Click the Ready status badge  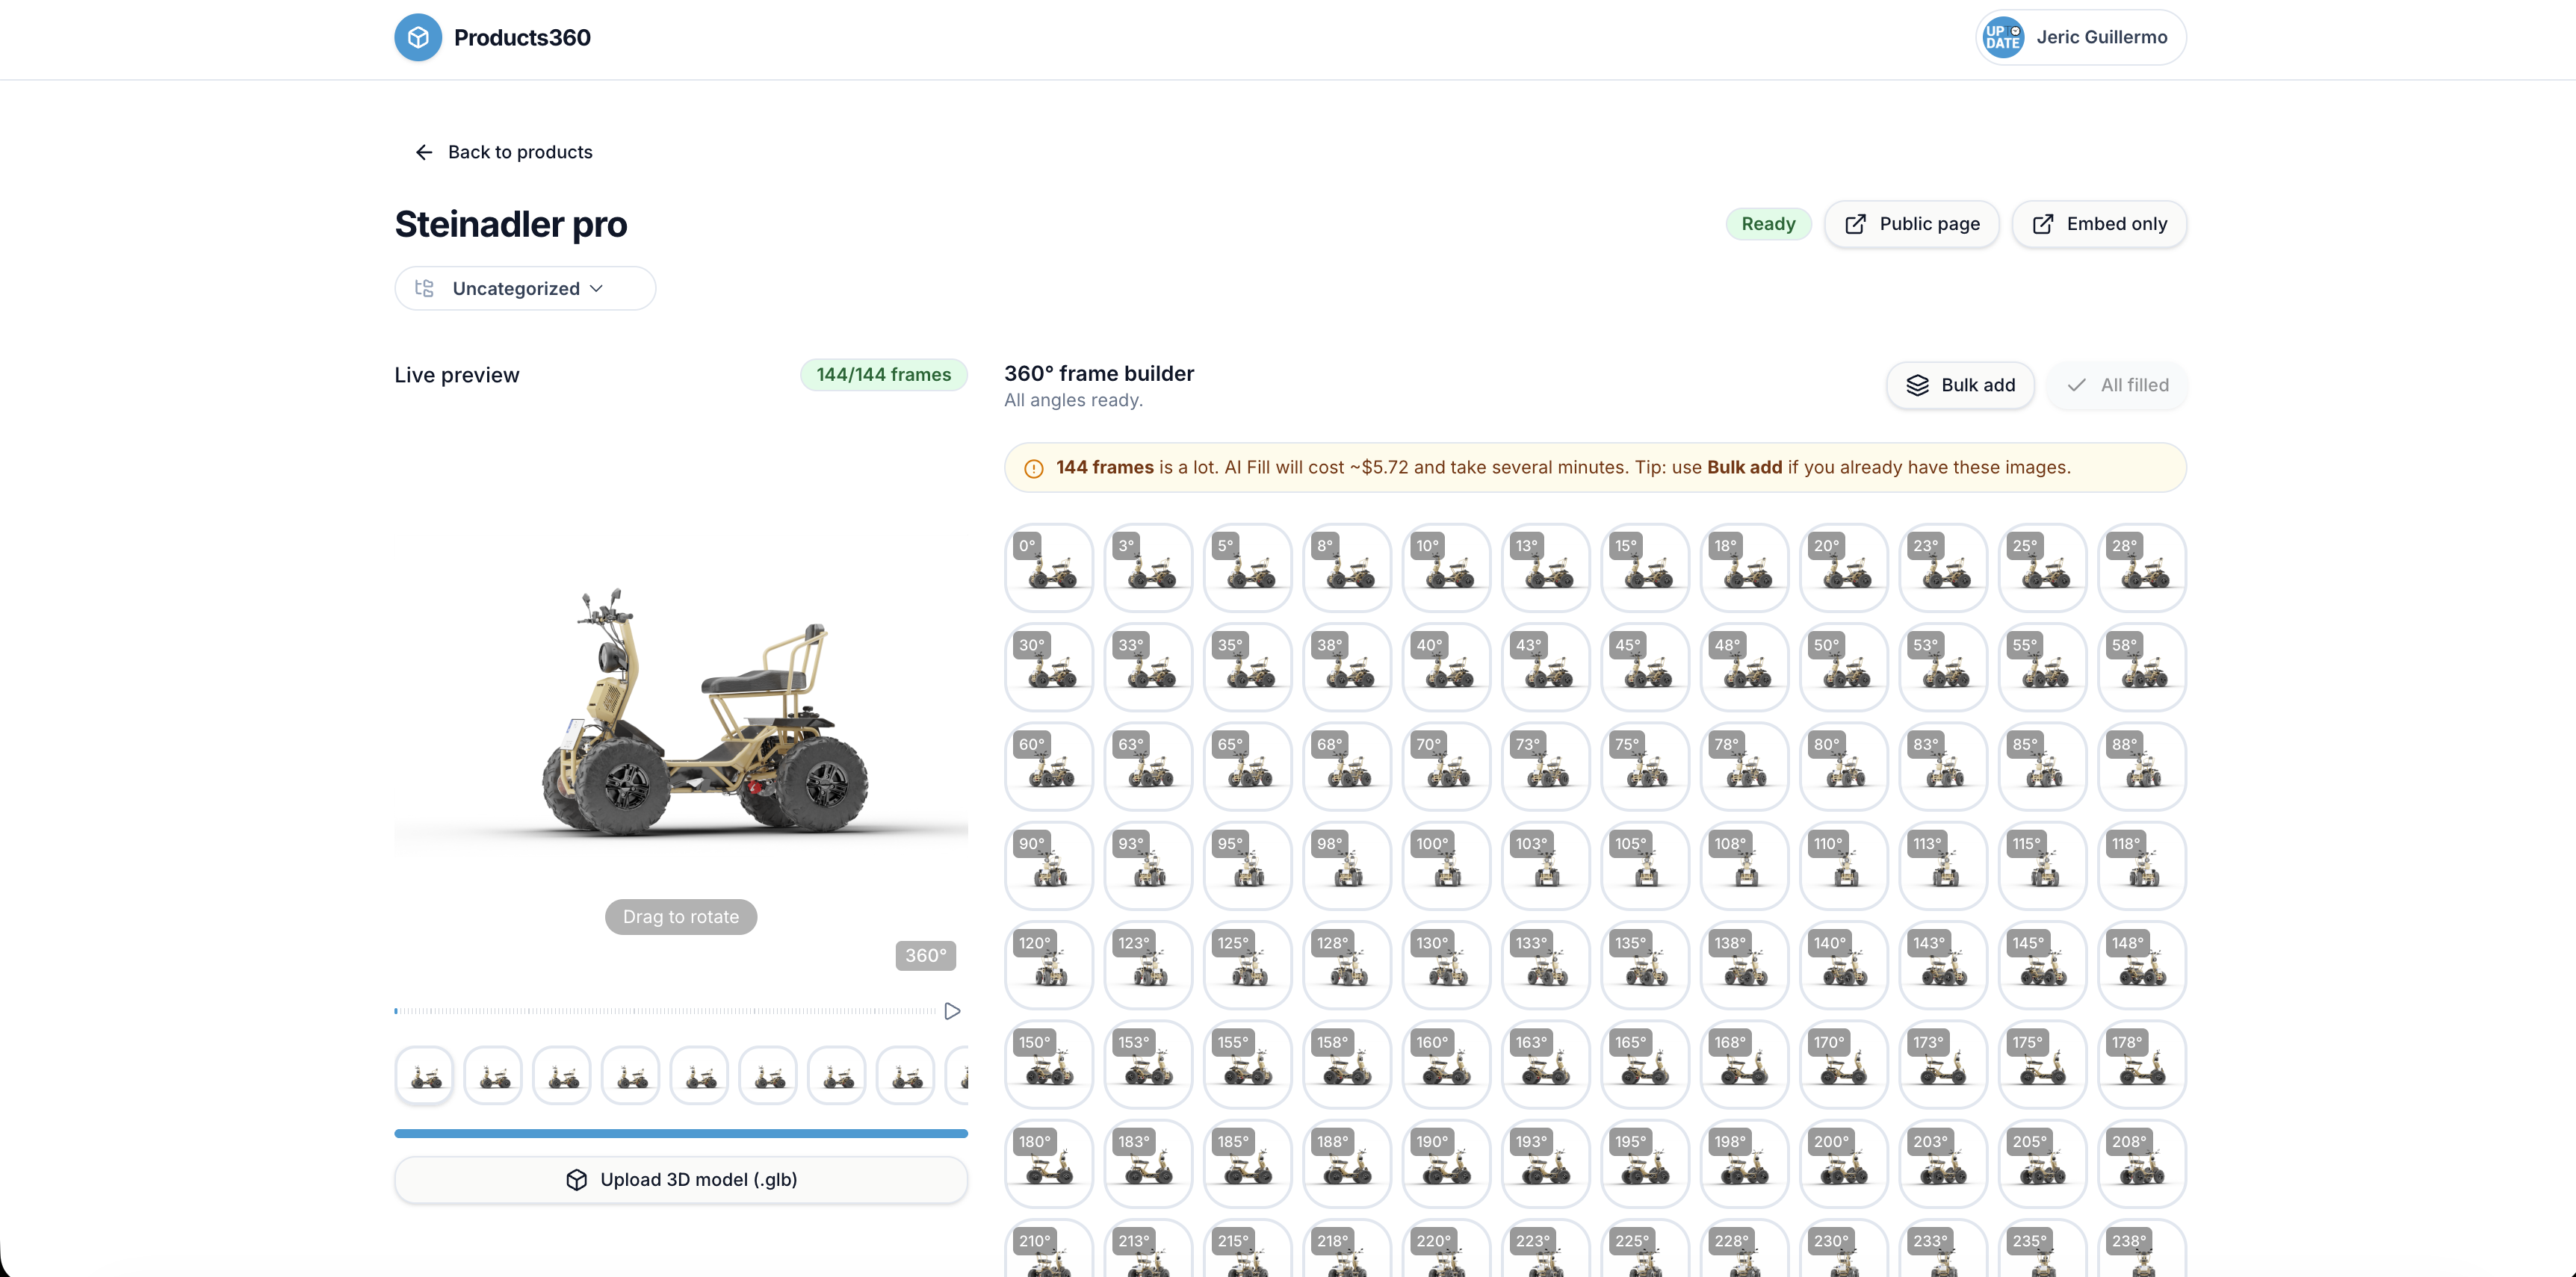pyautogui.click(x=1768, y=224)
